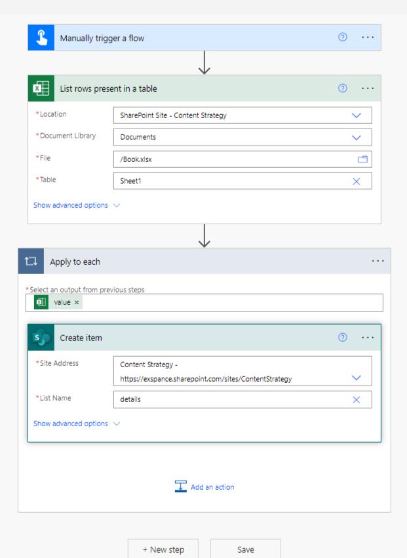
Task: Click the Table field containing Sheet1
Action: (x=242, y=181)
